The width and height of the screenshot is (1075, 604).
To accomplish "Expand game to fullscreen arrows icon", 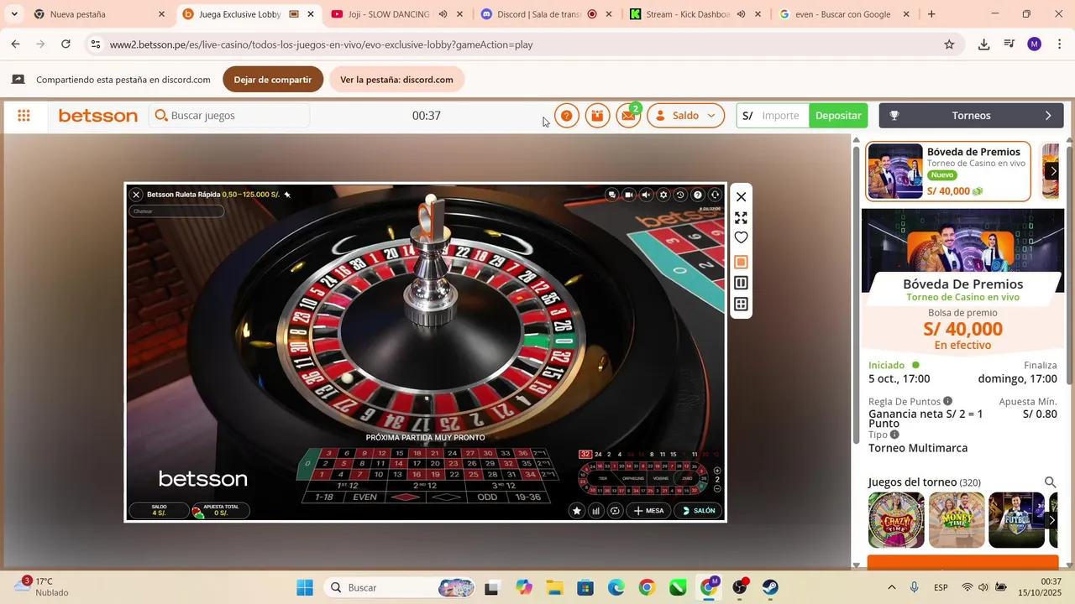I will (741, 217).
